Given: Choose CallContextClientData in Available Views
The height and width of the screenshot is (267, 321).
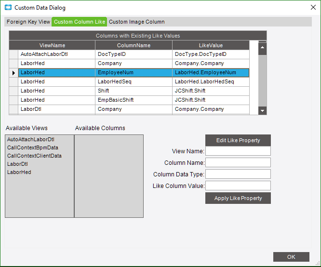Looking at the screenshot, I should point(34,156).
